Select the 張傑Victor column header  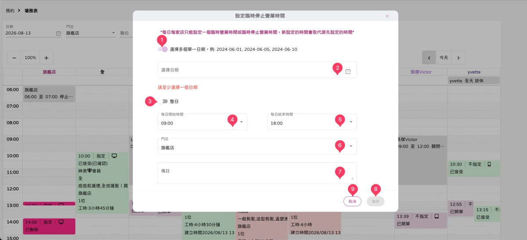coord(421,71)
